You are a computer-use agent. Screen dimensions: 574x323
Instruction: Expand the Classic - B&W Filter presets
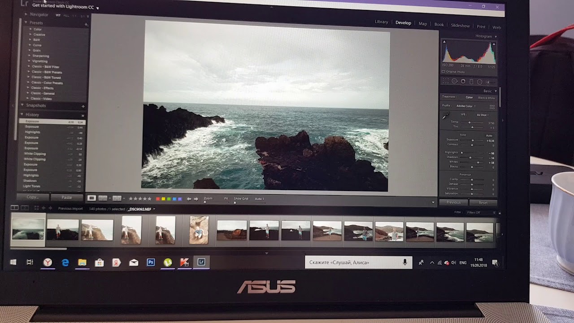(30, 67)
